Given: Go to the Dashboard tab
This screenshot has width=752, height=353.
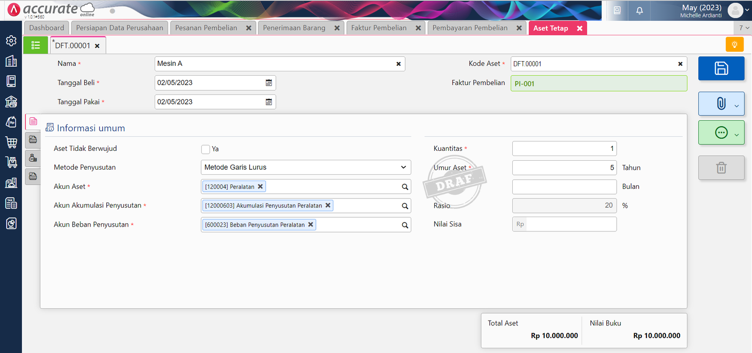Looking at the screenshot, I should coord(47,28).
